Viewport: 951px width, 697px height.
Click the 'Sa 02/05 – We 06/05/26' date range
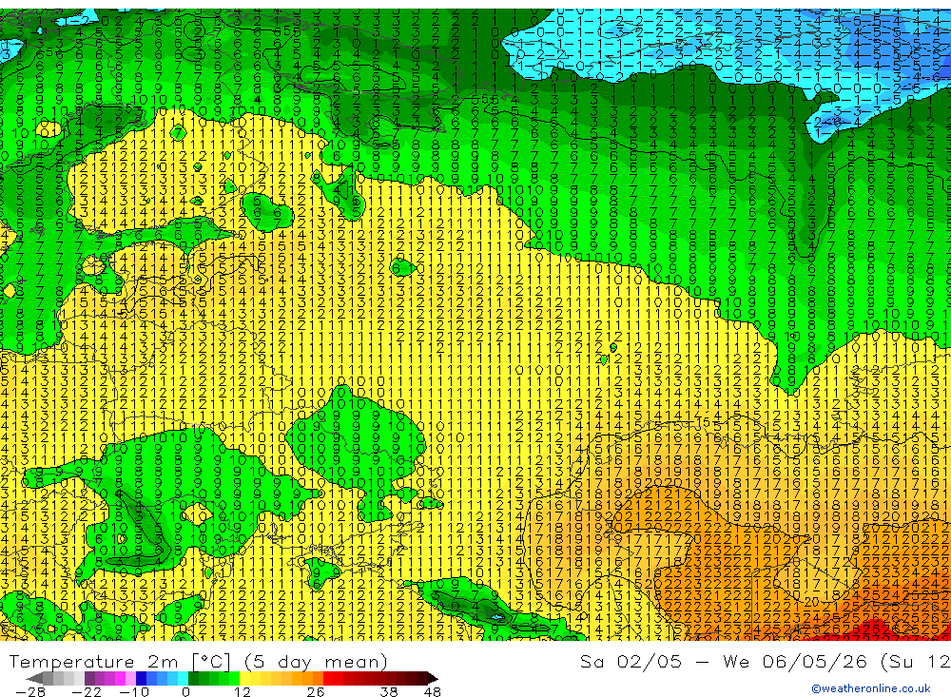(x=723, y=661)
